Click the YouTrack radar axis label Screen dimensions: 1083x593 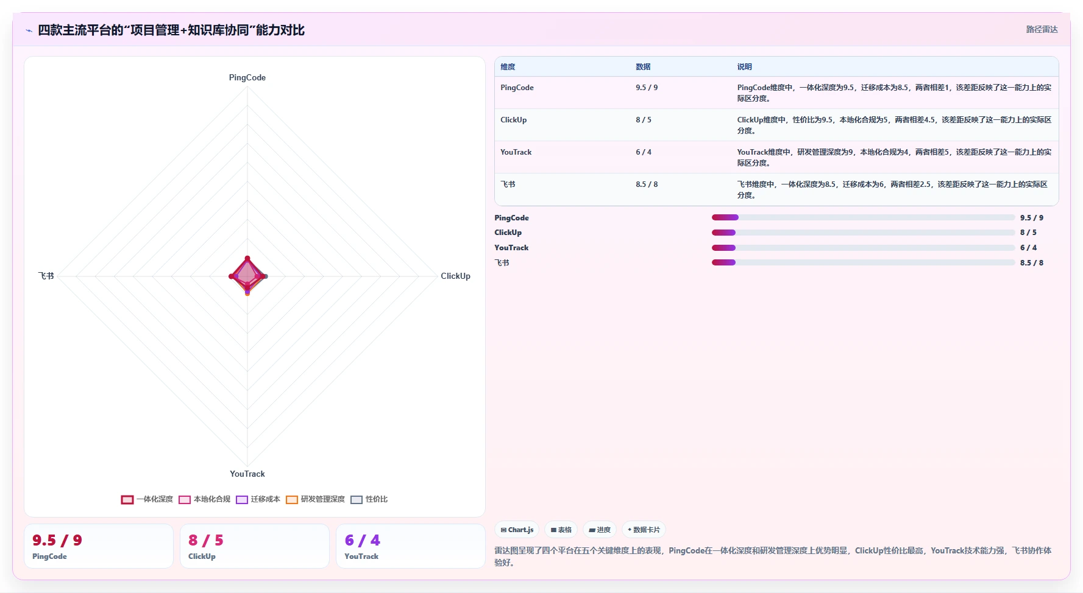[247, 474]
